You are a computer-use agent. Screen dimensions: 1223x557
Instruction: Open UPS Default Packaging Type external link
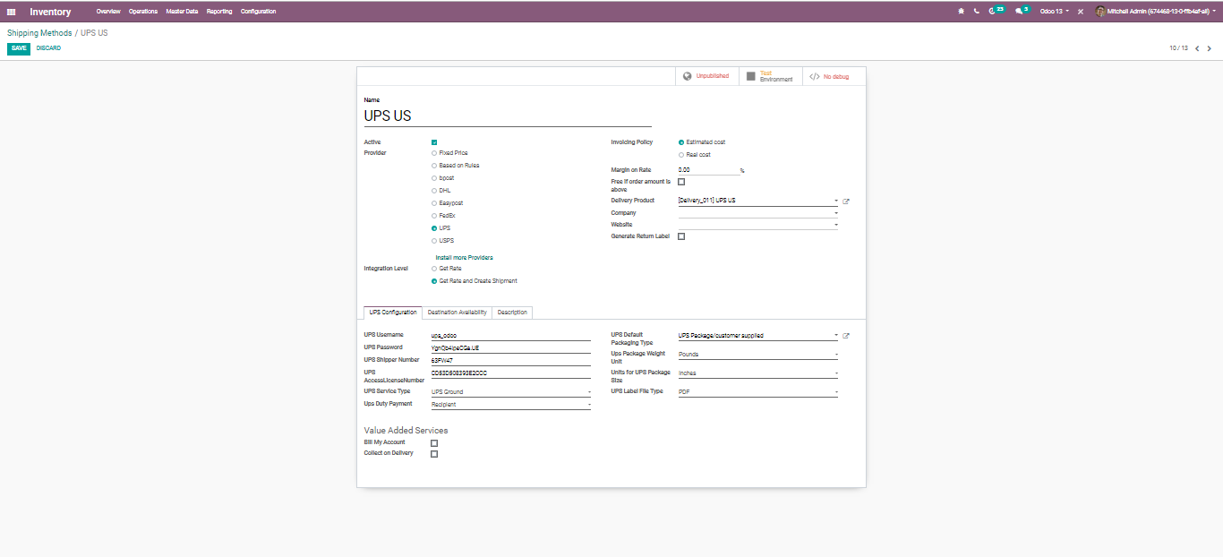coord(846,336)
